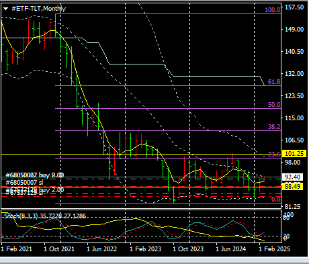Select the Fibonacci 0.0 level label

coord(275,200)
